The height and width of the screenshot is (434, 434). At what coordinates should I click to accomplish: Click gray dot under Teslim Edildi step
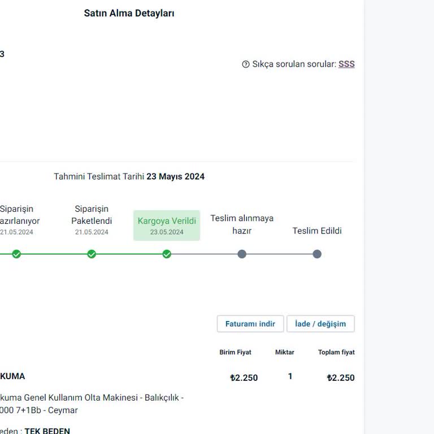(x=317, y=254)
